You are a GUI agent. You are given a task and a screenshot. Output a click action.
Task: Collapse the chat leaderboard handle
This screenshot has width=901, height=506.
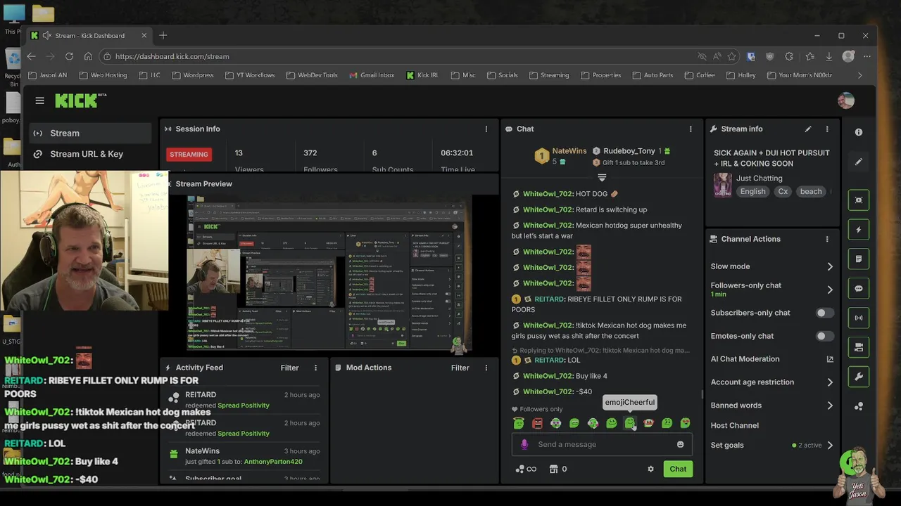pos(602,177)
